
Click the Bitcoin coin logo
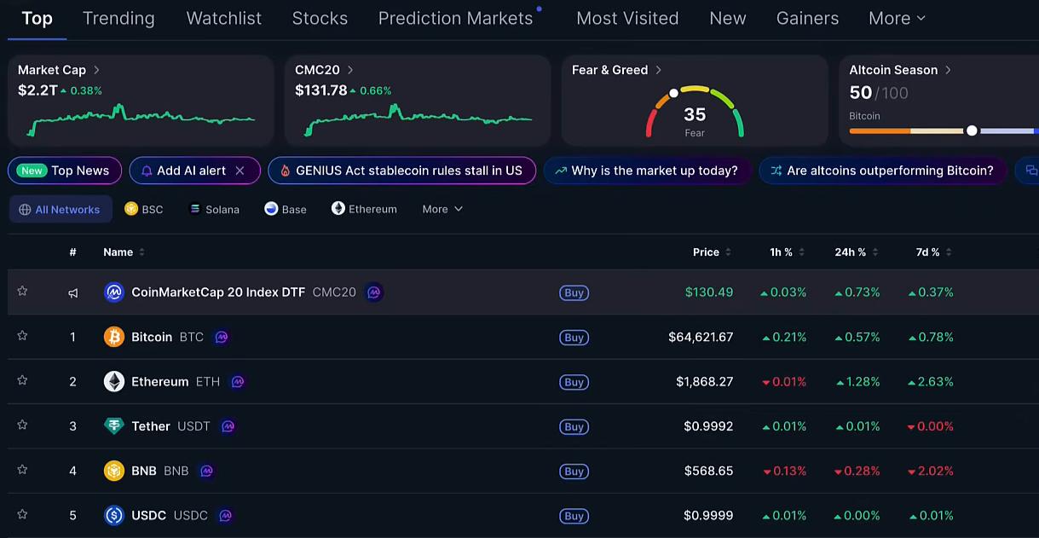coord(114,337)
